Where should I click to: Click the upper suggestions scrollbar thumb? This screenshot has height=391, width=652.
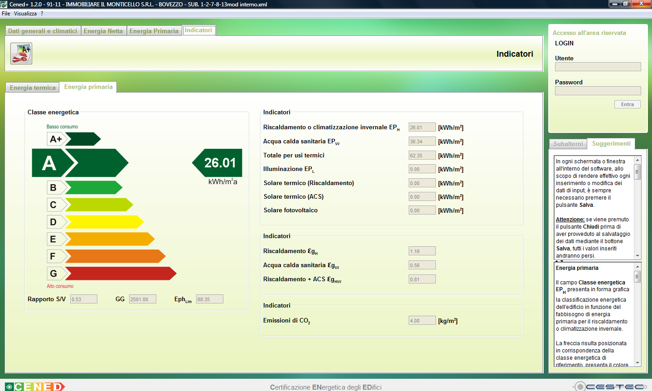pyautogui.click(x=638, y=172)
